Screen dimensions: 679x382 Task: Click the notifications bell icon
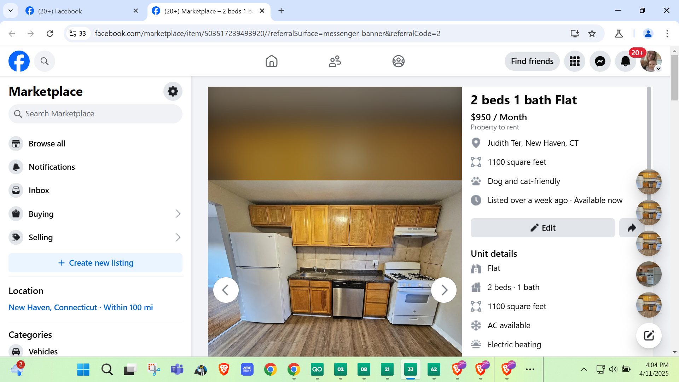coord(625,61)
